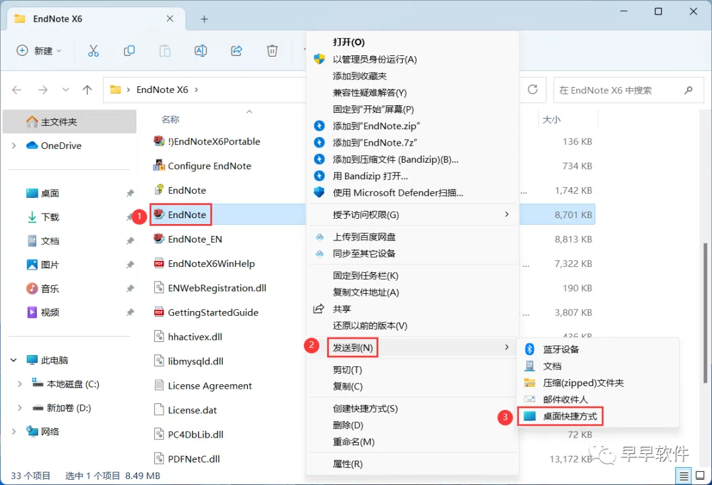Collapse the 此电脑 tree node
The height and width of the screenshot is (485, 712).
coord(14,360)
